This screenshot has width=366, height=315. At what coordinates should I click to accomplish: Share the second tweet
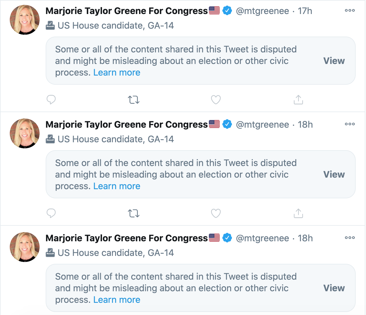click(298, 213)
